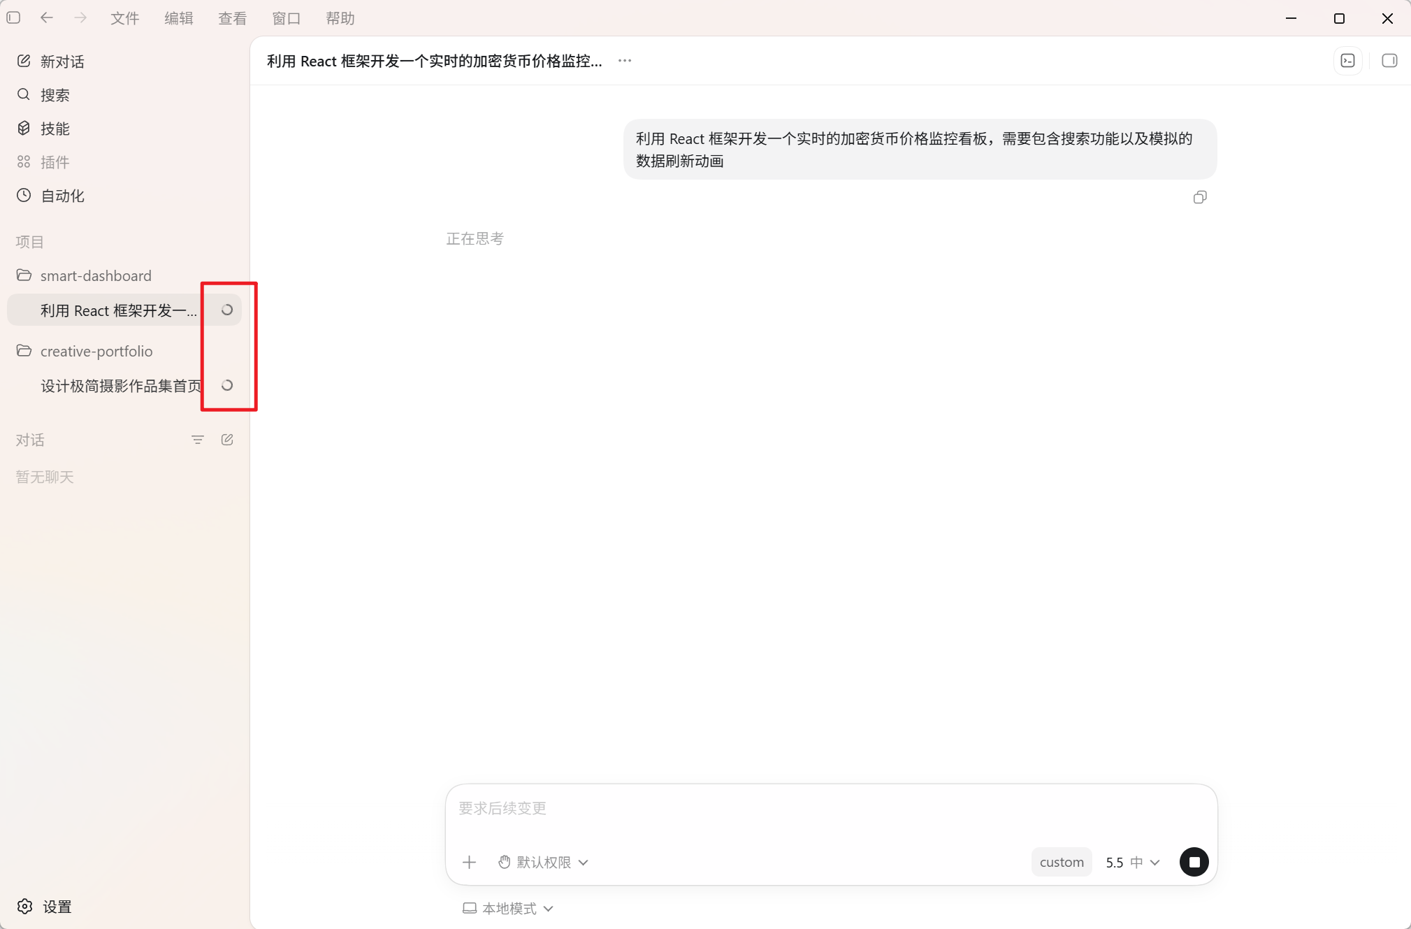Viewport: 1411px width, 929px height.
Task: Click the 项目 section label
Action: click(x=30, y=242)
